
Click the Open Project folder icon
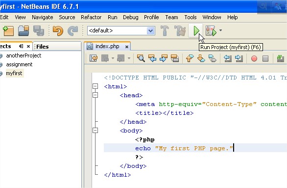pos(24,30)
